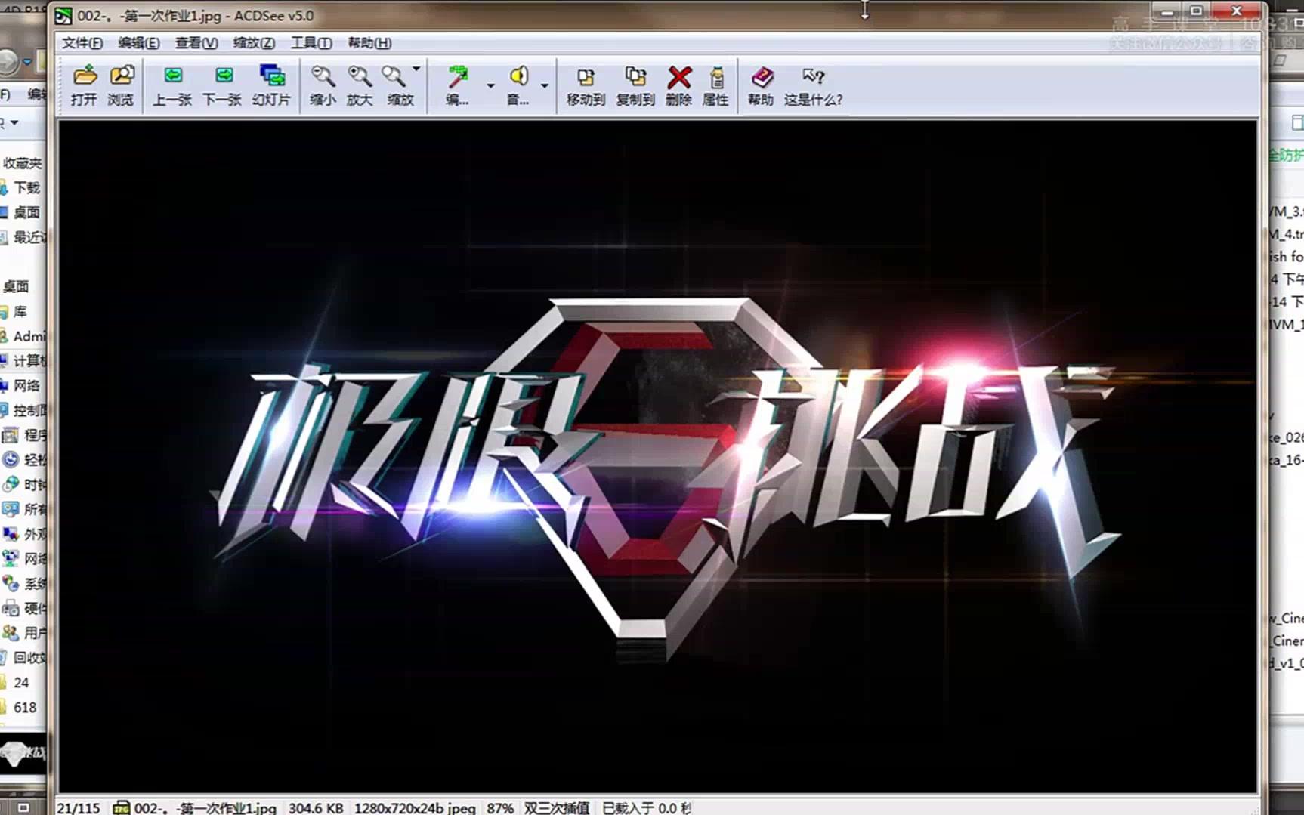1304x815 pixels.
Task: Open the 编辑(E) menu
Action: [139, 43]
